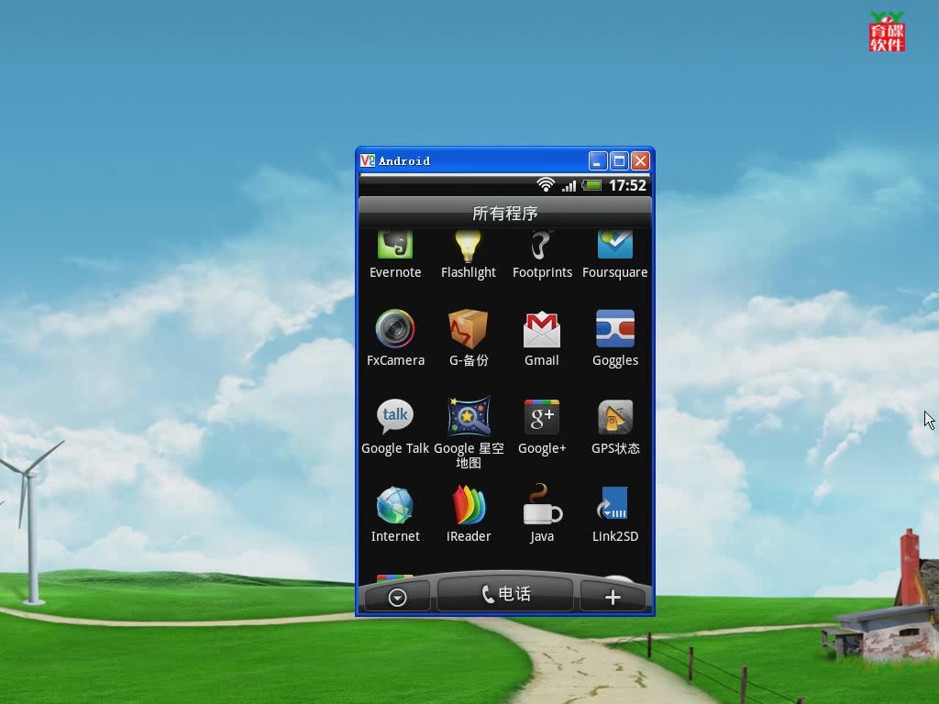Click the 所有程序 header title
The height and width of the screenshot is (704, 939).
(505, 213)
